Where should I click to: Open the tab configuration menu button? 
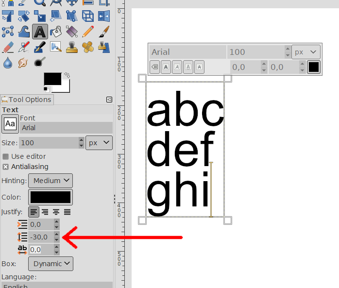[109, 100]
